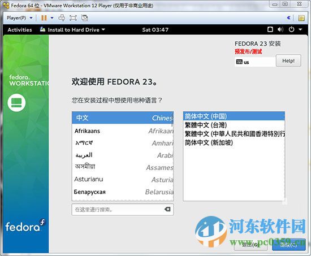The width and height of the screenshot is (311, 256).
Task: Click the power icon in top bar
Action: pos(291,29)
